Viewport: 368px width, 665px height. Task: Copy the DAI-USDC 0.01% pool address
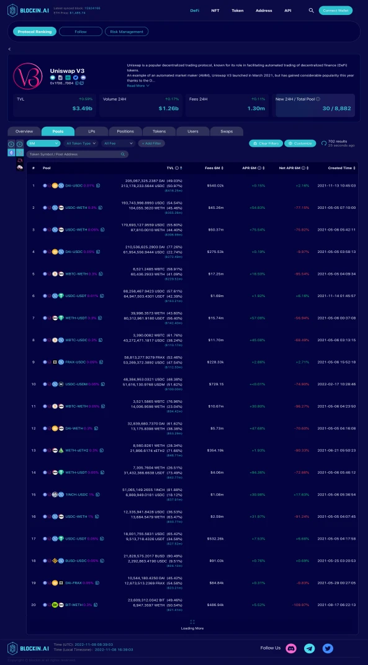[x=98, y=185]
